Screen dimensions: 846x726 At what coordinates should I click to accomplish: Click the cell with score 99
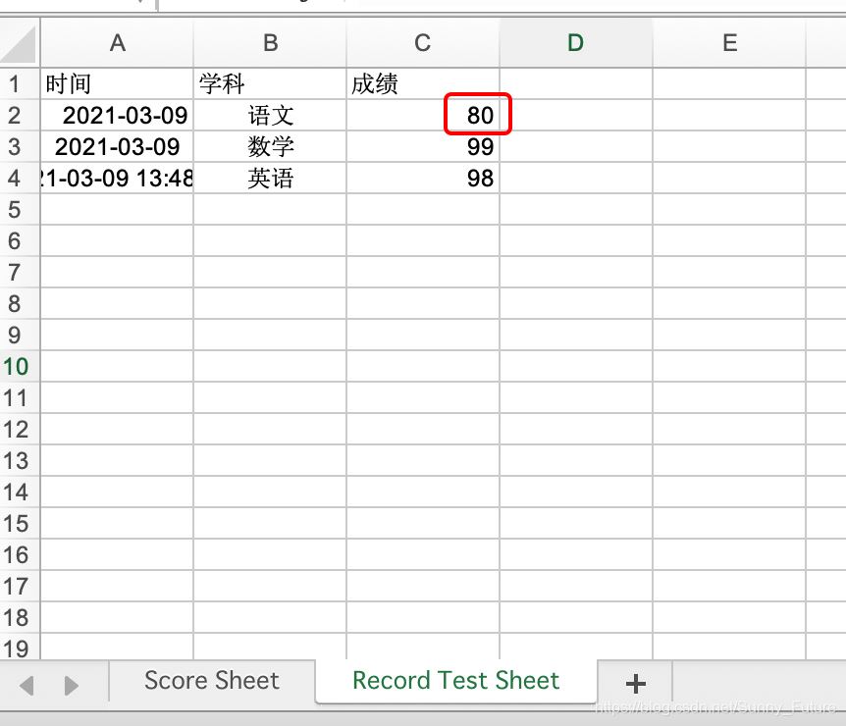(x=424, y=147)
